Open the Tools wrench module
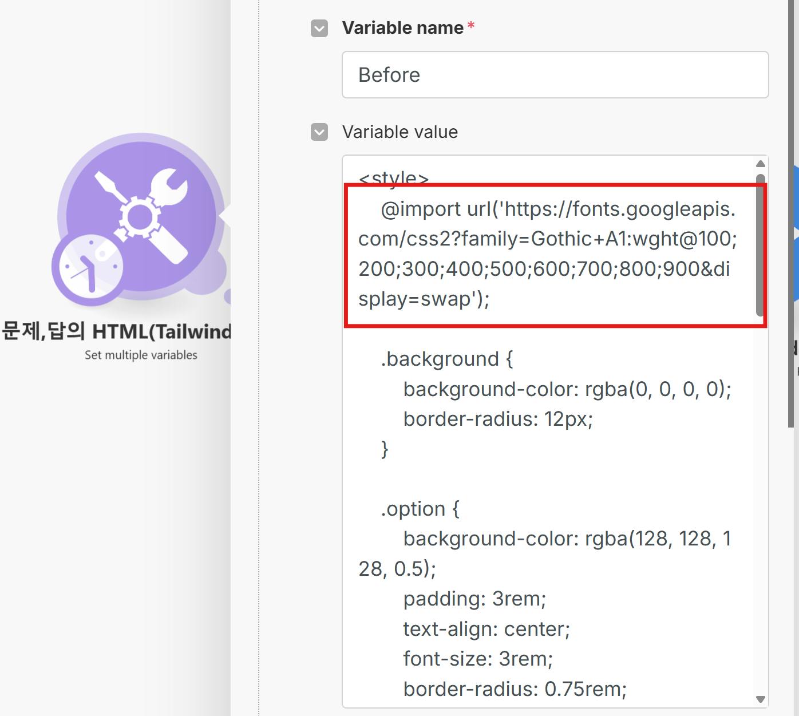The width and height of the screenshot is (799, 716). (141, 216)
